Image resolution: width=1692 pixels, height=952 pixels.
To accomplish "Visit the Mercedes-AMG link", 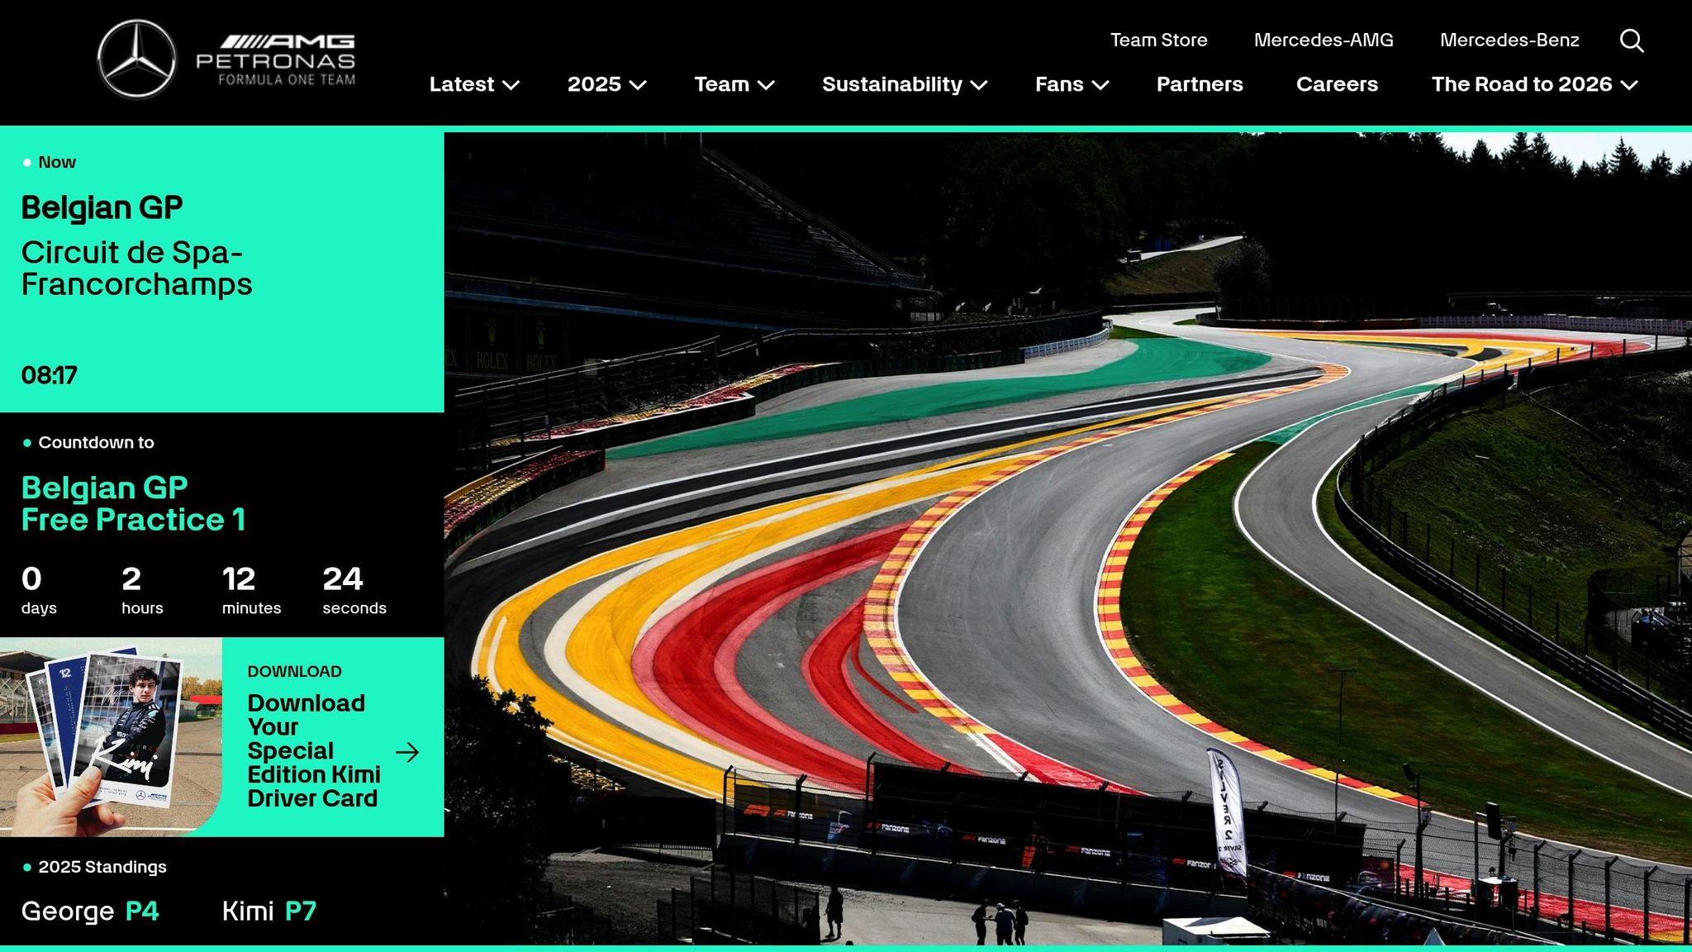I will click(x=1324, y=40).
